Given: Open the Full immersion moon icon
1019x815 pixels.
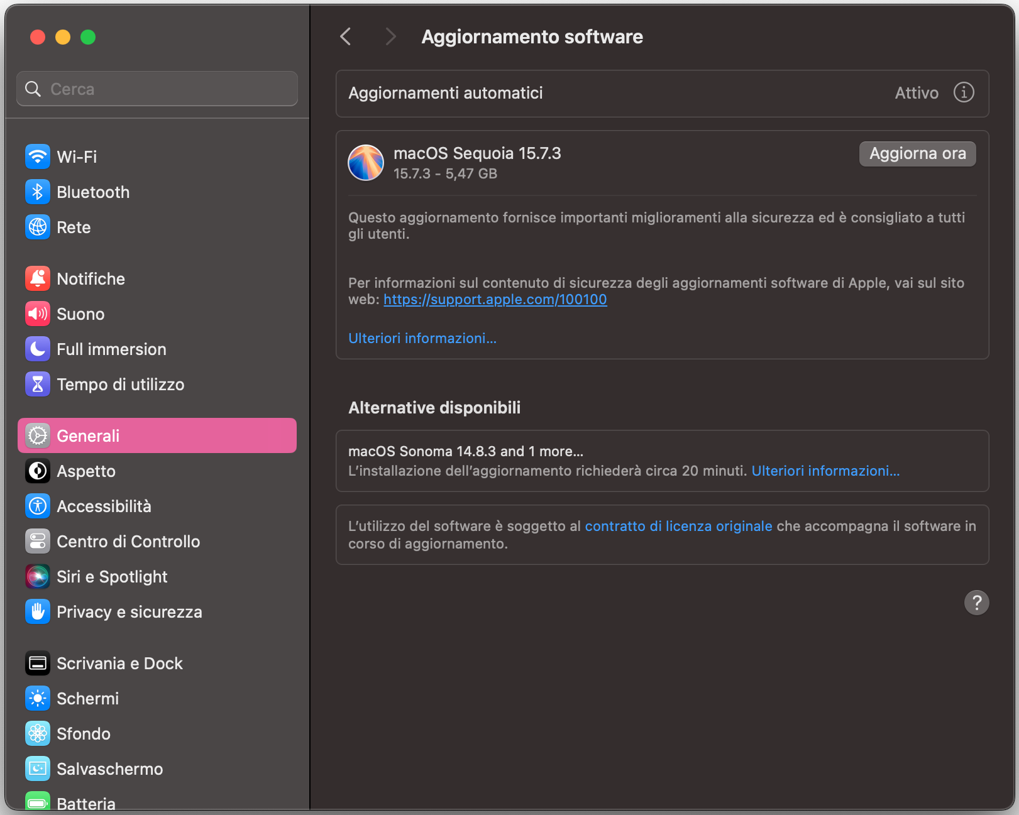Looking at the screenshot, I should click(38, 349).
